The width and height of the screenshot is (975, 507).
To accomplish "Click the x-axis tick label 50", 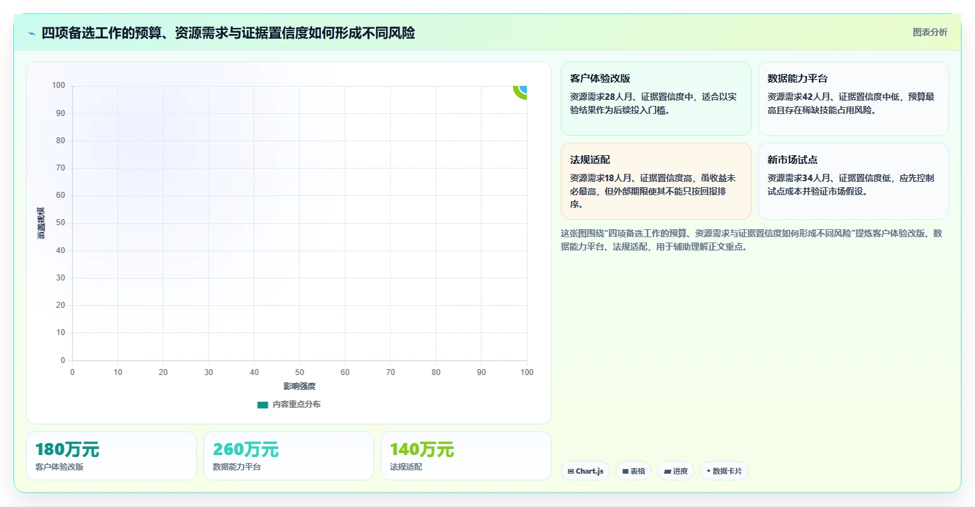I will [x=299, y=372].
